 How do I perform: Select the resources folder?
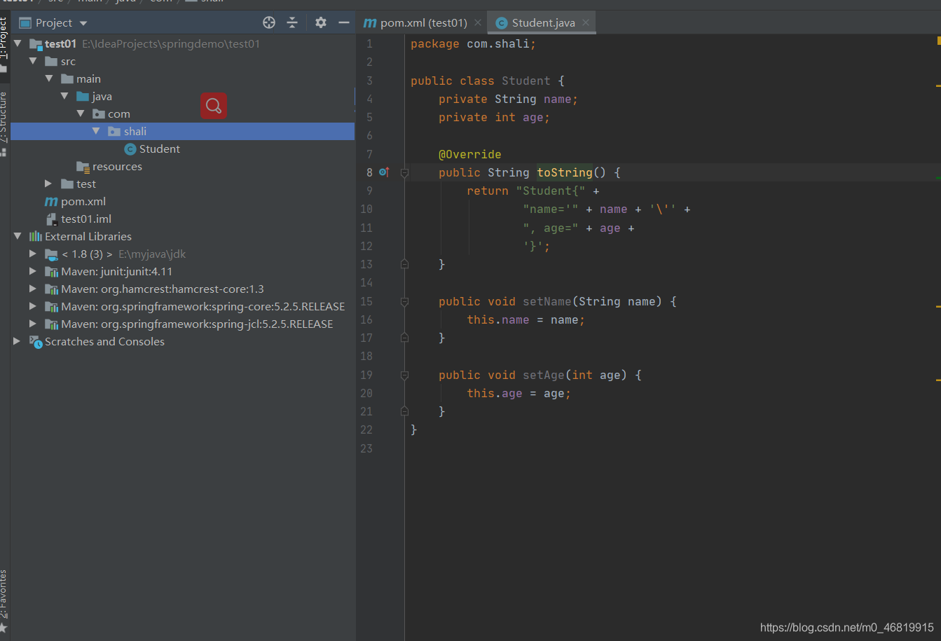tap(117, 166)
